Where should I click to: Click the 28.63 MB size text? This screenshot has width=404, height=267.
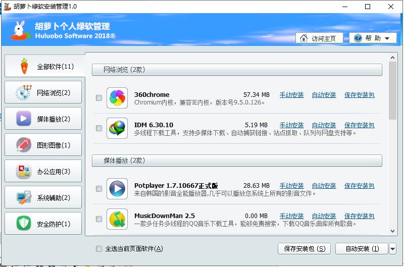pos(257,186)
